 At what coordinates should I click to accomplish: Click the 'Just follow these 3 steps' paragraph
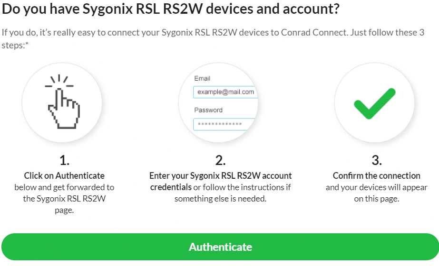213,38
